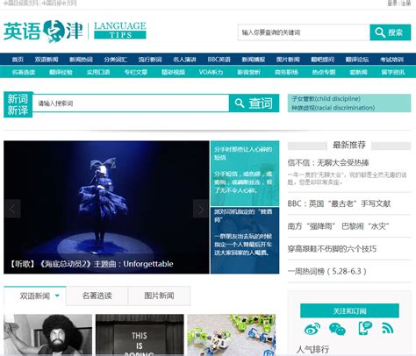Viewport: 416px width, 356px height.
Task: Click the 最新推荐 section heading
Action: [349, 145]
